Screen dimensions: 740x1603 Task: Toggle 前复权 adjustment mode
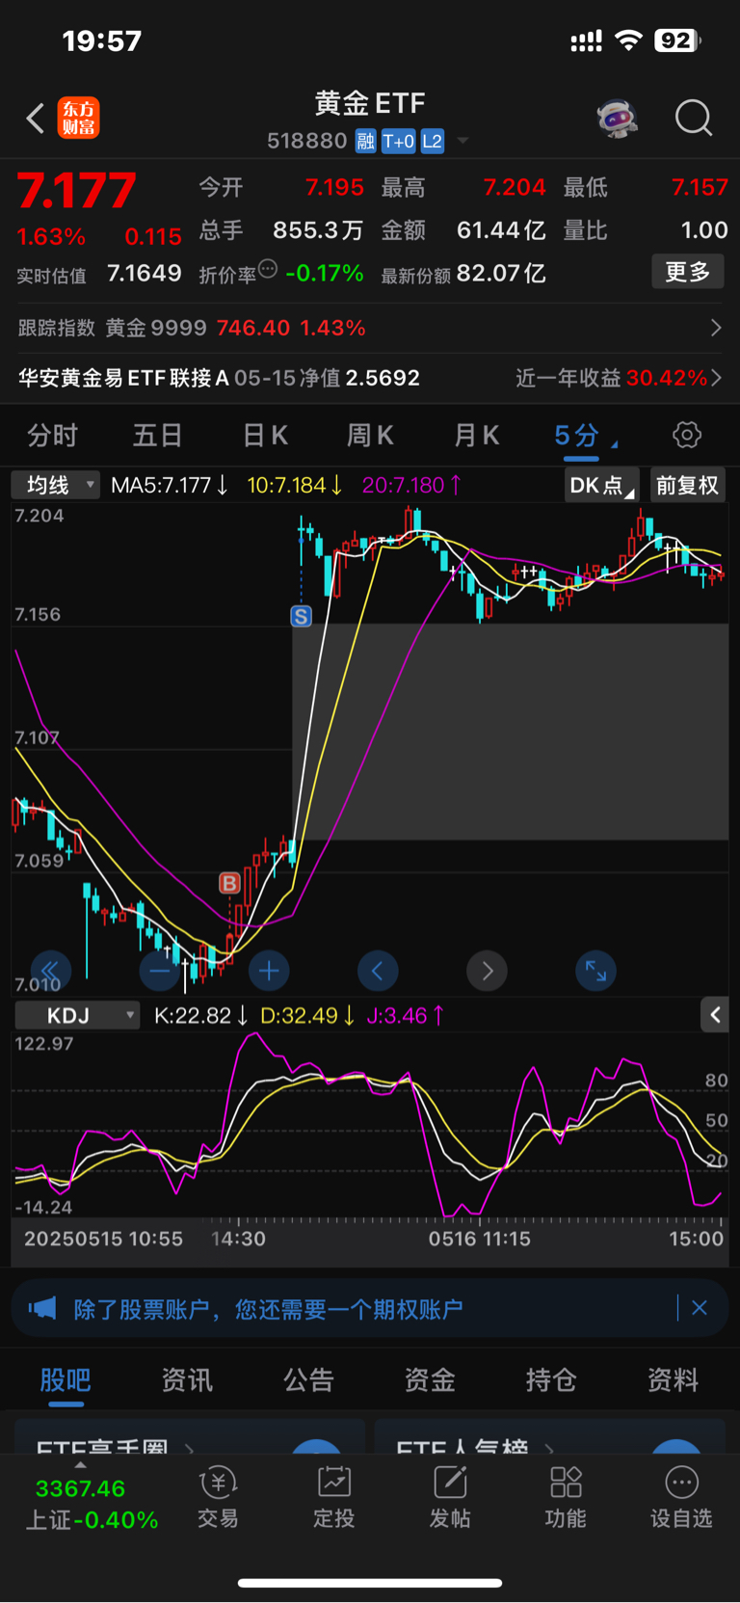tap(687, 485)
